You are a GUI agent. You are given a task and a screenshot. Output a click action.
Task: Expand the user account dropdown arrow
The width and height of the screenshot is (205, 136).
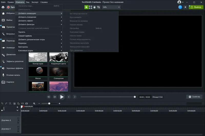point(183,2)
